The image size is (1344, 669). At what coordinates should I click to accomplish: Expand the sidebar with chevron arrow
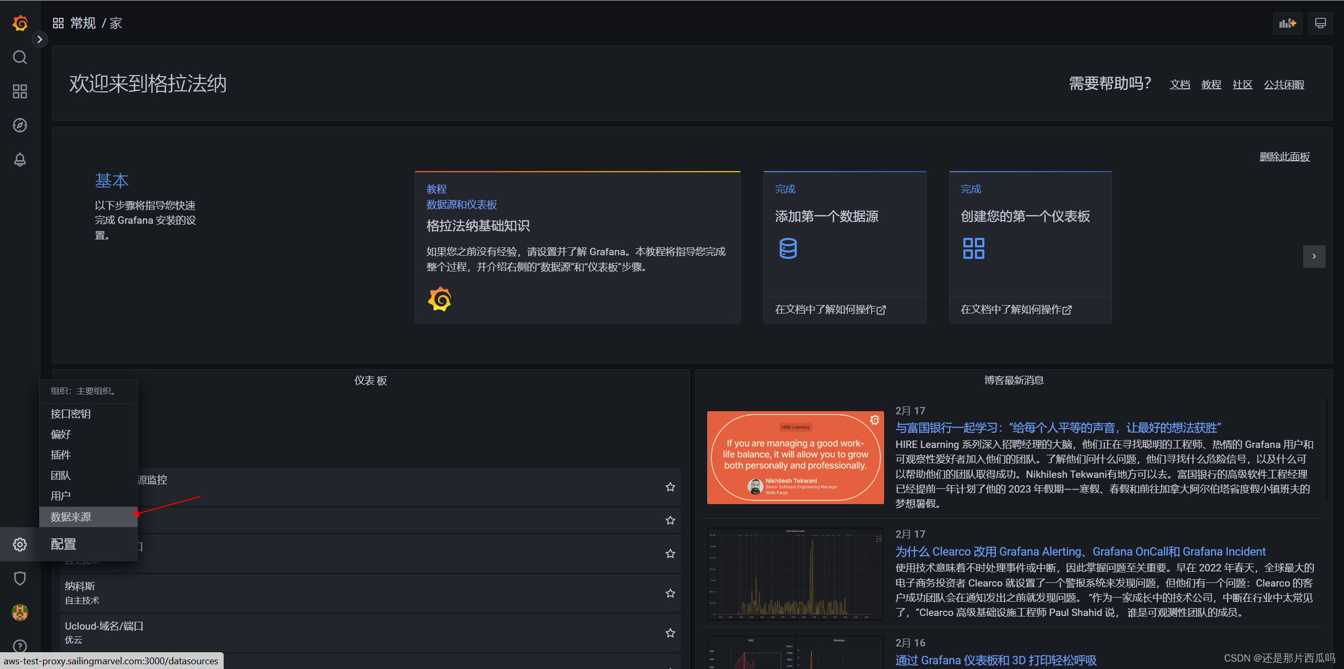40,39
